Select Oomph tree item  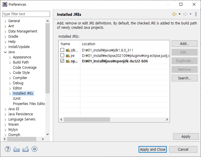point(14,135)
